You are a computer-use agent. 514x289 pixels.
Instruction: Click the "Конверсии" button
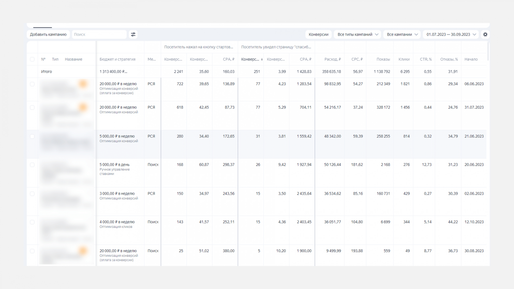click(318, 34)
